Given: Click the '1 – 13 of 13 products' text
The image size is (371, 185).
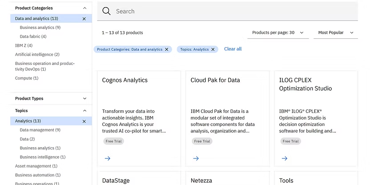Looking at the screenshot, I should [x=122, y=32].
